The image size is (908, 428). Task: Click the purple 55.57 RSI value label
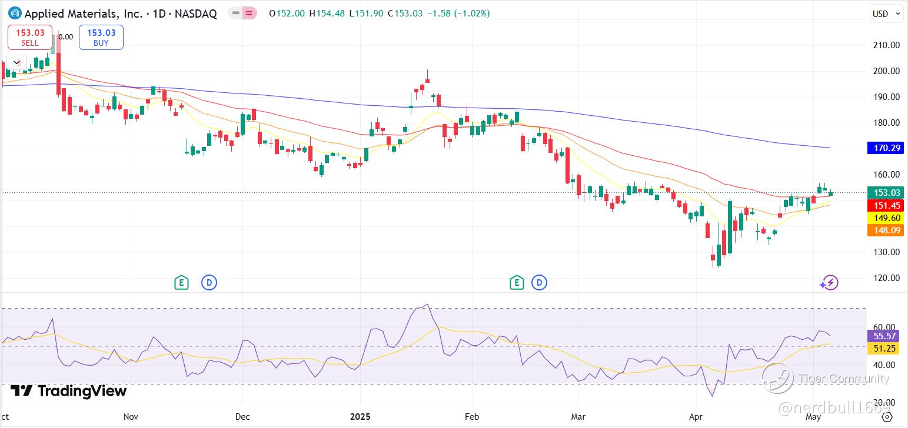[883, 336]
